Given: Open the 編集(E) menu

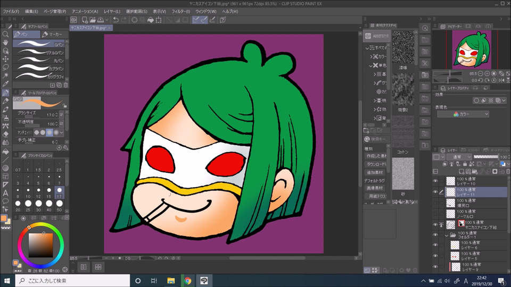Looking at the screenshot, I should 31,11.
